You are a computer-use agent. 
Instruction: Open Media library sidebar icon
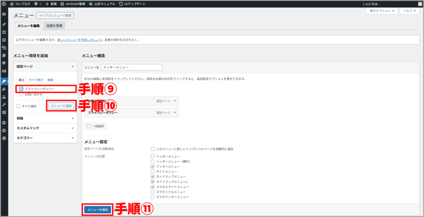tap(4, 48)
